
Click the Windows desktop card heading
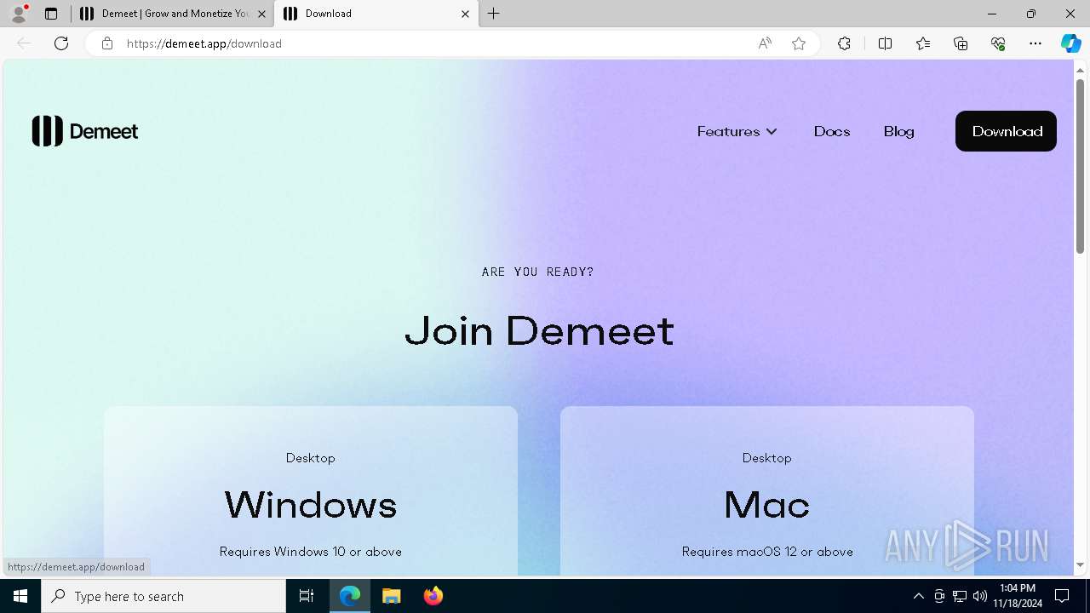coord(311,505)
